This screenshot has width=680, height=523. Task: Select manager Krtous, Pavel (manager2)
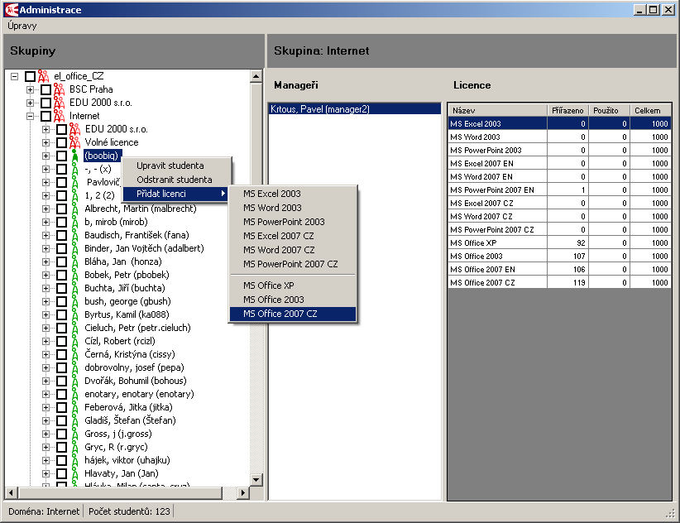(x=355, y=109)
